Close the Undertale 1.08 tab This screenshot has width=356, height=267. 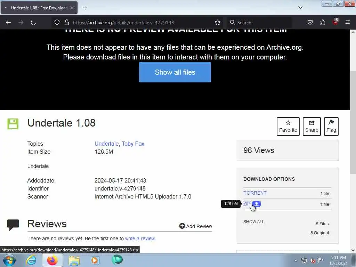[x=72, y=8]
